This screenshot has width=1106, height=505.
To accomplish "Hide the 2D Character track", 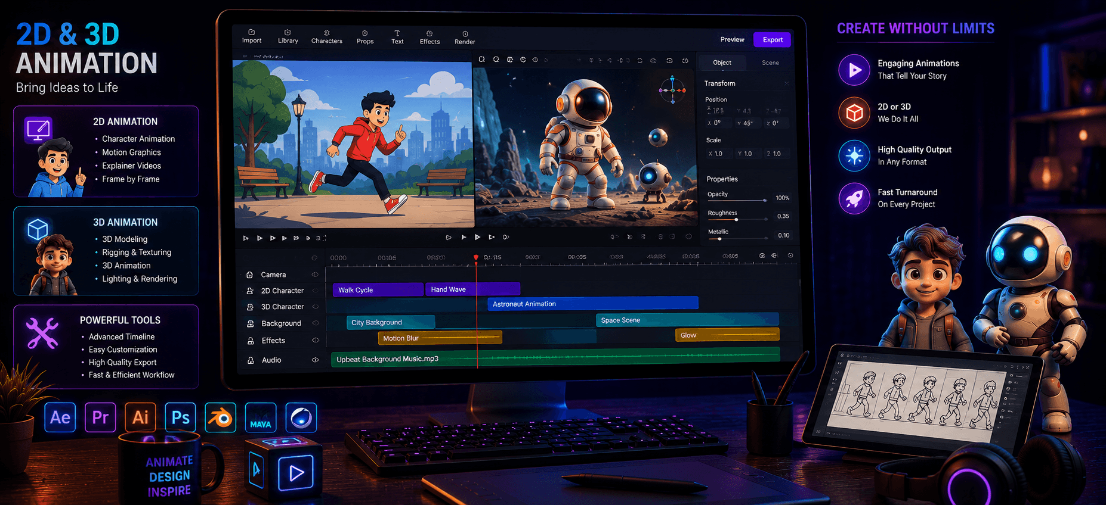I will 315,291.
